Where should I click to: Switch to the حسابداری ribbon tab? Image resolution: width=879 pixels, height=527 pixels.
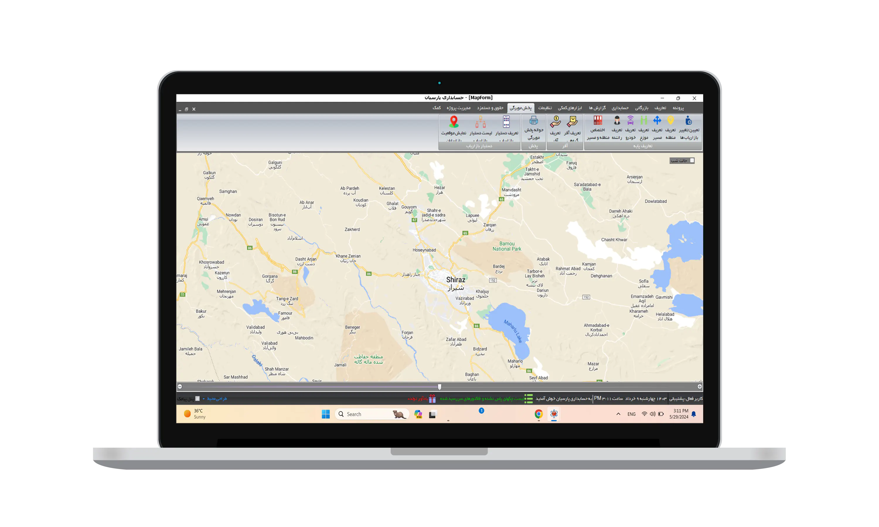click(620, 108)
